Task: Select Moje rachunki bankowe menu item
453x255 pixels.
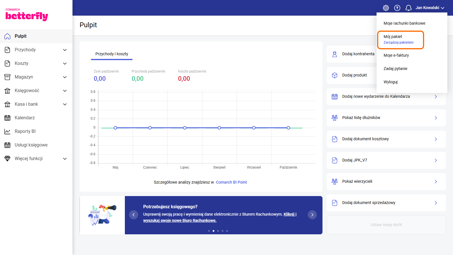Action: [404, 23]
